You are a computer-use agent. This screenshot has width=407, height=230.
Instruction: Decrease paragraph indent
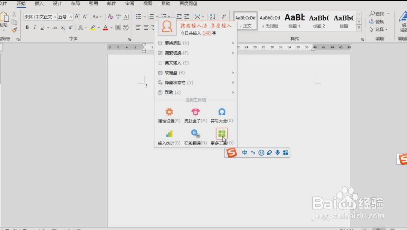[x=179, y=17]
